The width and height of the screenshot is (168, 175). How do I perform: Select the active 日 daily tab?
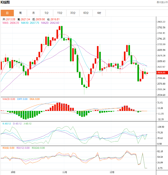pyautogui.click(x=7, y=13)
